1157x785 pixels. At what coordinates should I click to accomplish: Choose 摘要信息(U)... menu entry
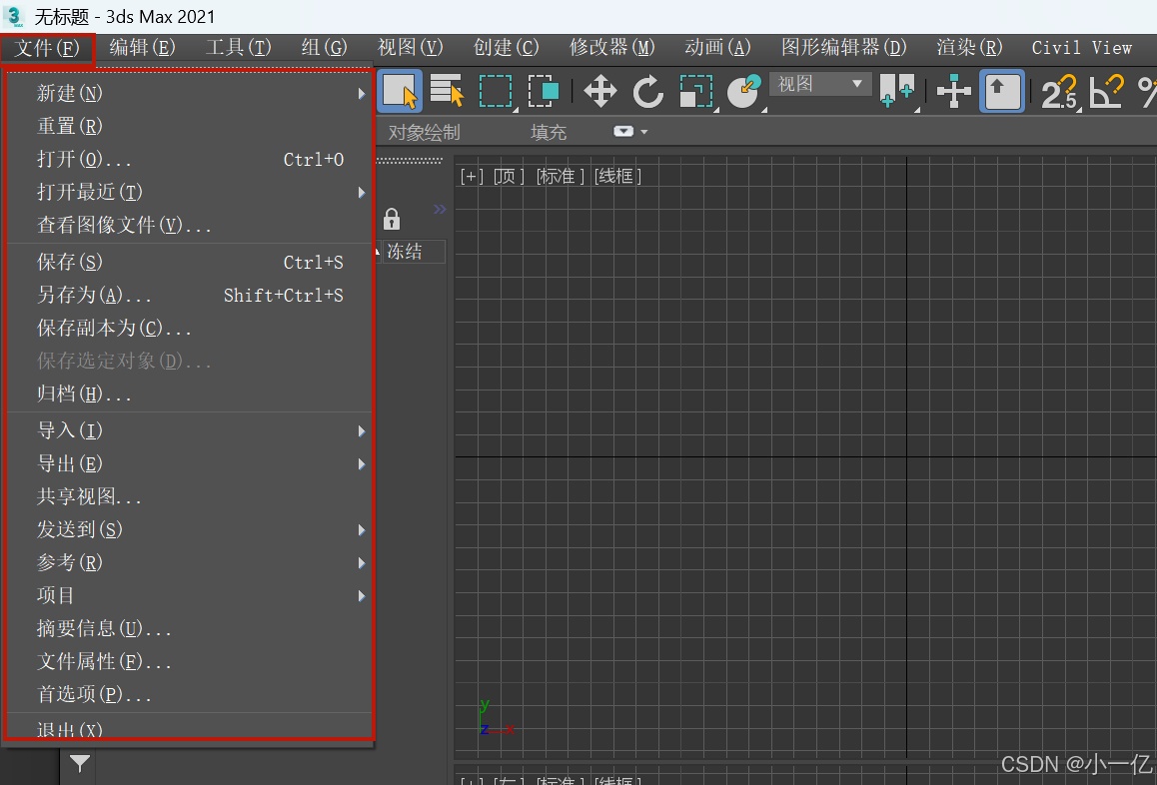coord(189,628)
